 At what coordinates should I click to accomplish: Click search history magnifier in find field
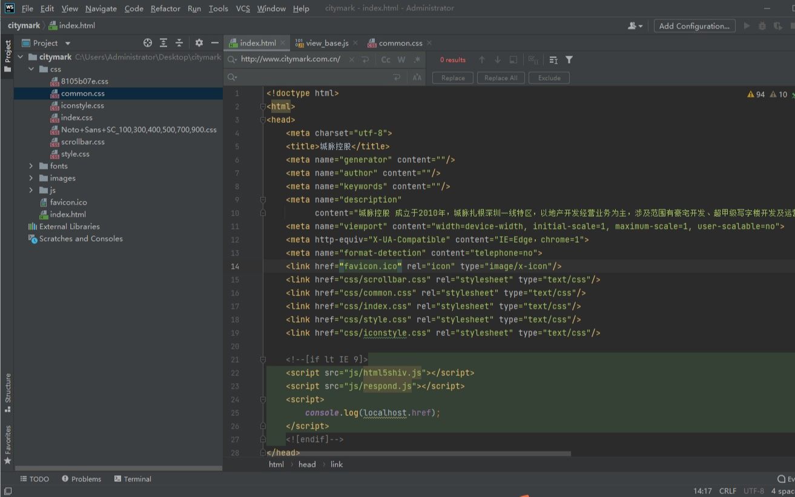coord(232,59)
